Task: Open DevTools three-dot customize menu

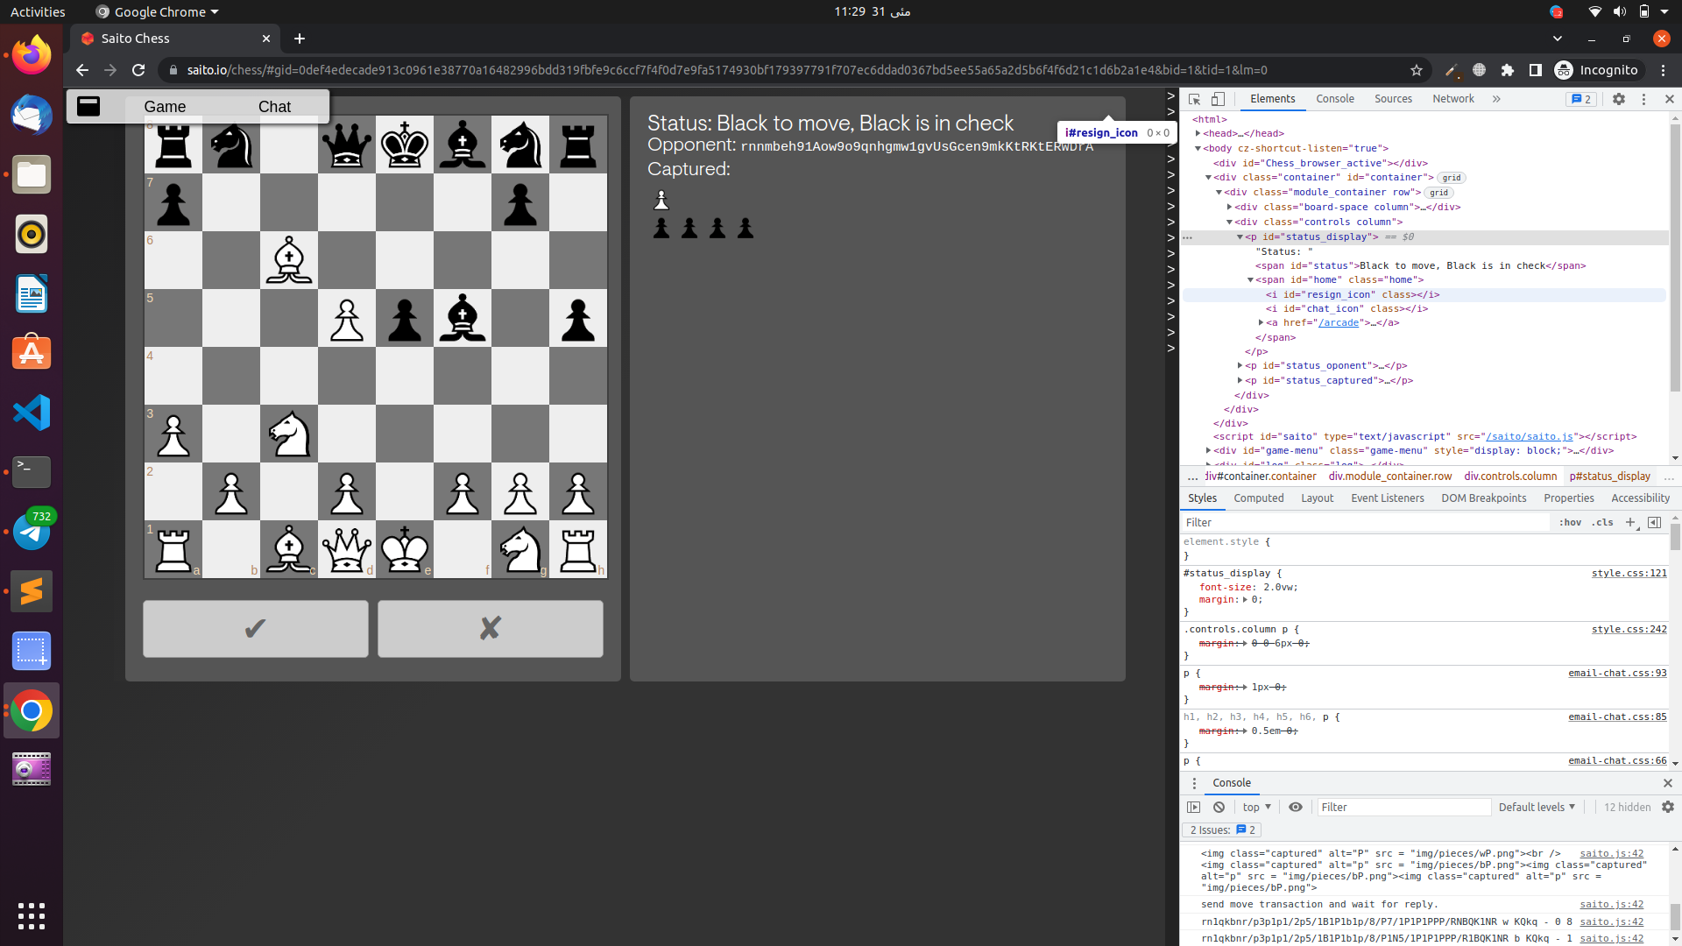Action: coord(1643,99)
